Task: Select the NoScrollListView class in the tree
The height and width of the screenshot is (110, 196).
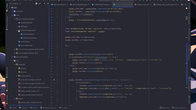Action: [25, 46]
